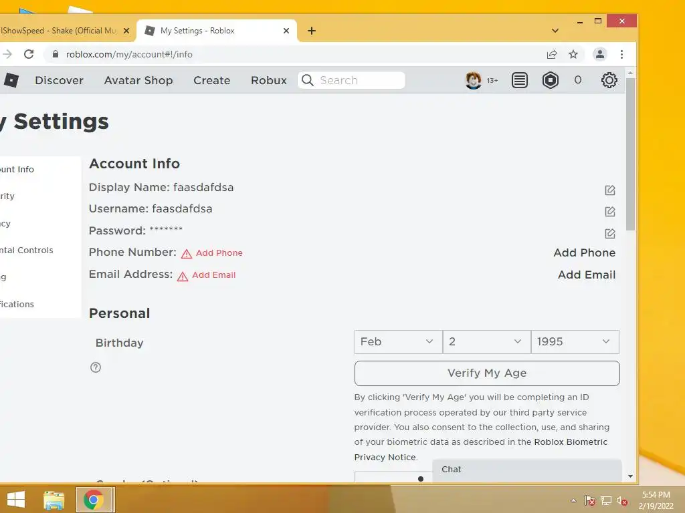Open the Roblox settings gear icon
The image size is (685, 513).
click(x=609, y=80)
